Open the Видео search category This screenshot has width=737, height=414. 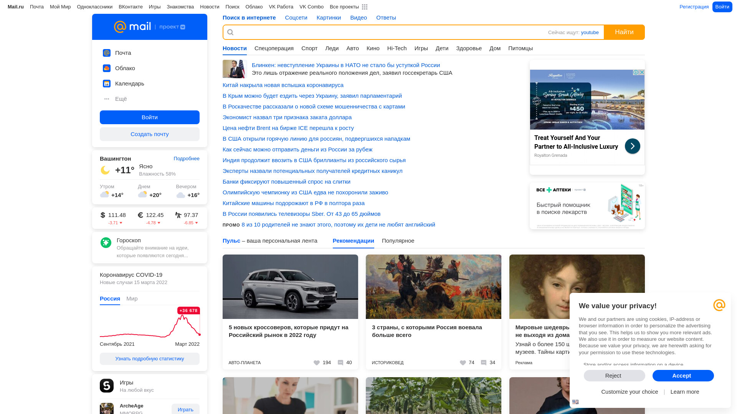pos(359,18)
